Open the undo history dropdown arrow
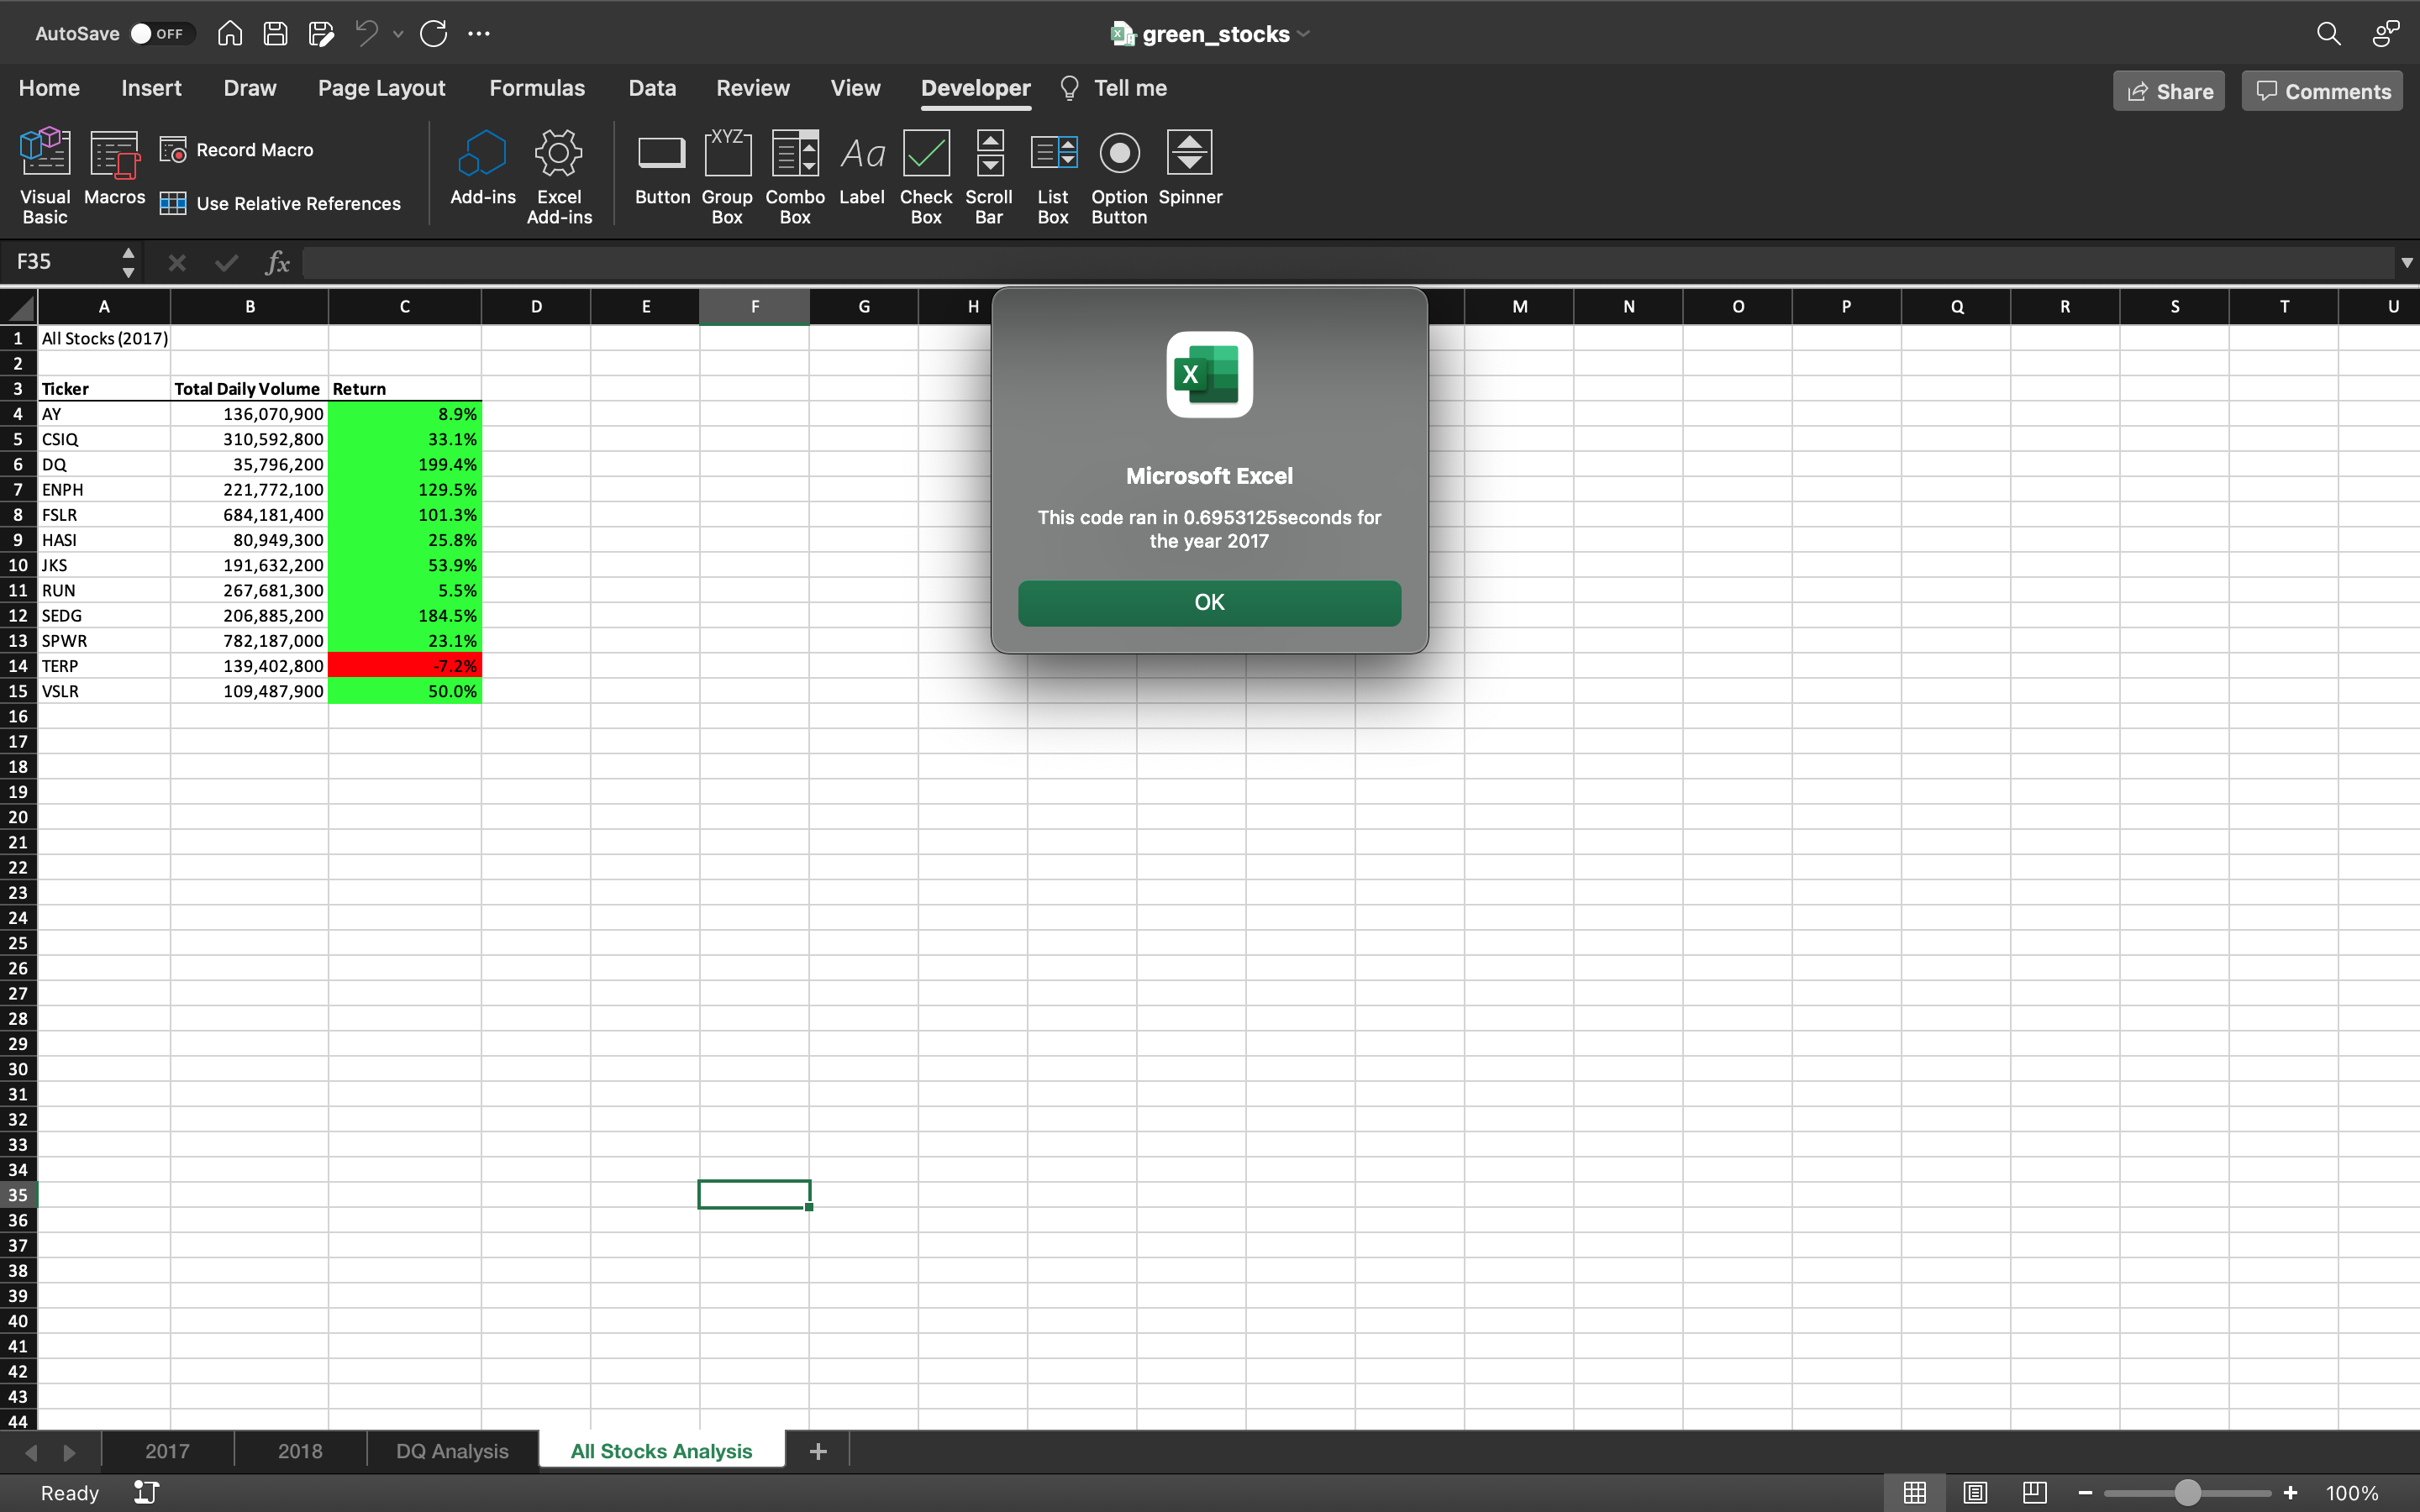Viewport: 2420px width, 1512px height. click(398, 34)
